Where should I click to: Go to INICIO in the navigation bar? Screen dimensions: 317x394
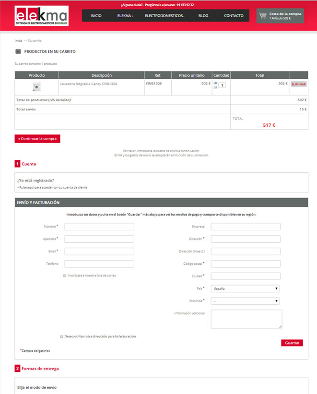click(96, 15)
